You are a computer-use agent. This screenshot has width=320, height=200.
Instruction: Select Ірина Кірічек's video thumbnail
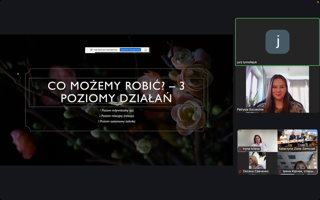(x=297, y=163)
